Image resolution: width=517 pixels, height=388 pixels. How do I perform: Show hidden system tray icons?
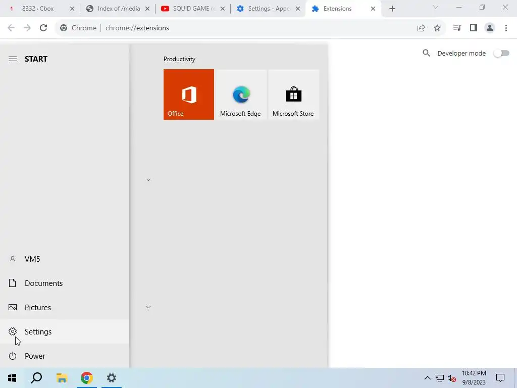coord(427,378)
